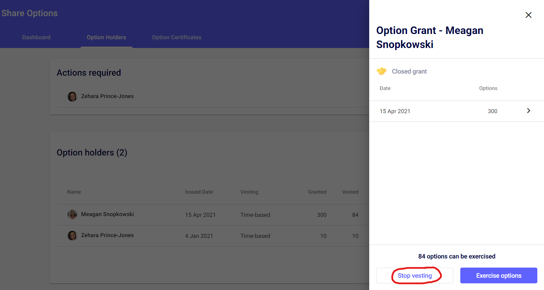Click the Closed grant label
Viewport: 544px width, 290px height.
point(409,71)
